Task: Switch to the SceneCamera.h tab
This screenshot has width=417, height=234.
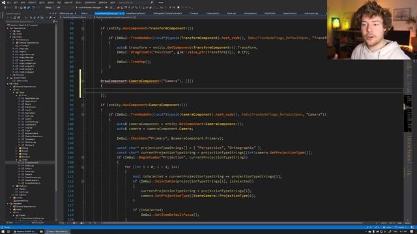Action: pyautogui.click(x=289, y=13)
